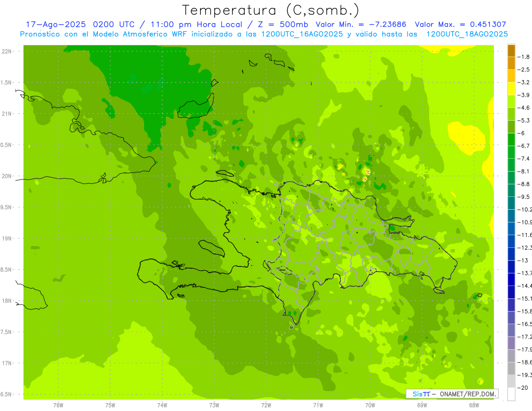Click the '-20' colorbar label
This screenshot has width=532, height=411.
523,388
